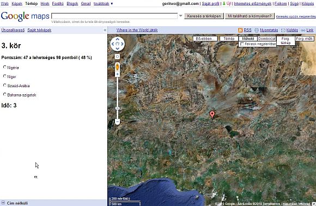
Task: Click Mi található a környéken? button
Action: [250, 16]
